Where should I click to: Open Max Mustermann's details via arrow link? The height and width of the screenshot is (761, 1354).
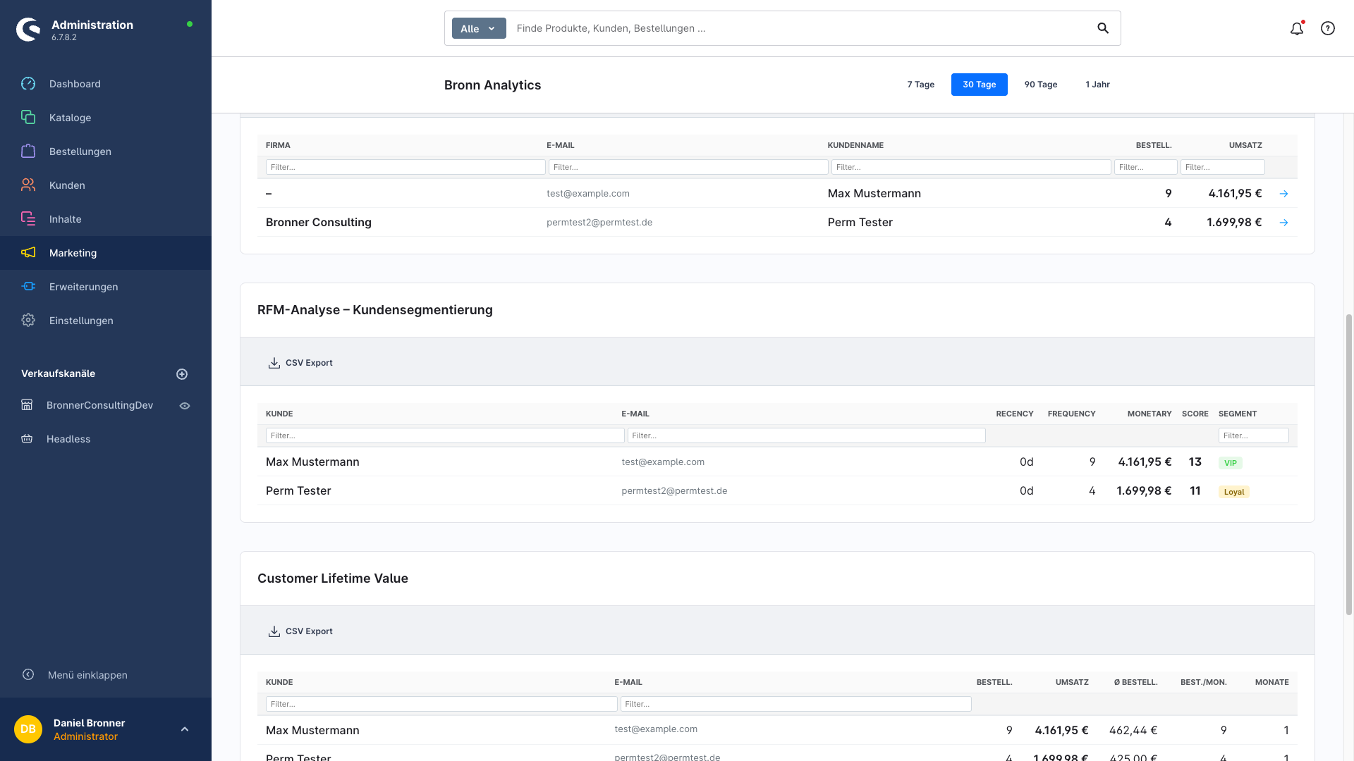(x=1284, y=193)
